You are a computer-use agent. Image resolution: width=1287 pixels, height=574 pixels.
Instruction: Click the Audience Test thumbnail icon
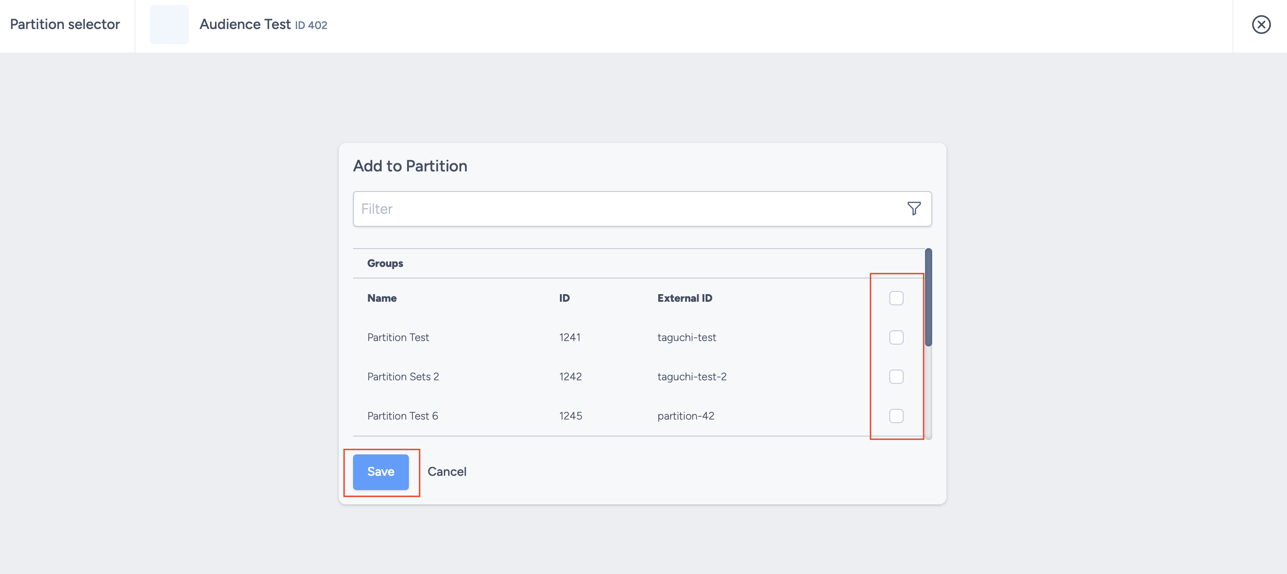[169, 25]
